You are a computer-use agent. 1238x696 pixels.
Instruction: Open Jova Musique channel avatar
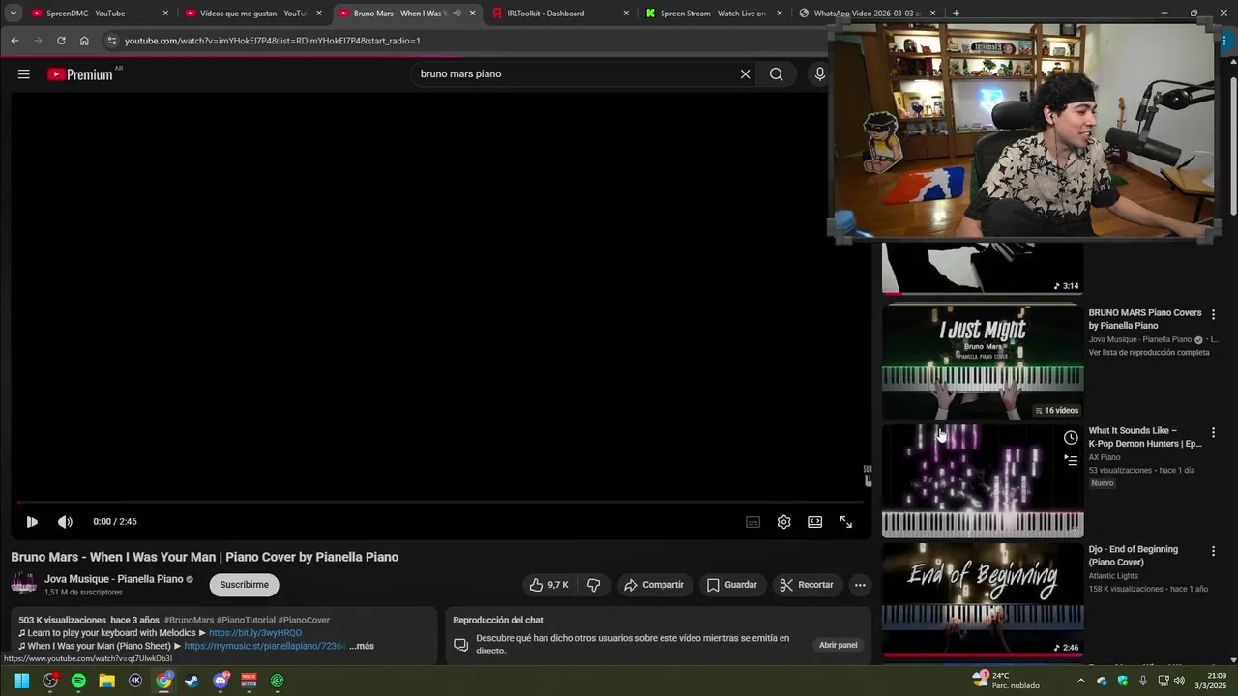click(24, 584)
